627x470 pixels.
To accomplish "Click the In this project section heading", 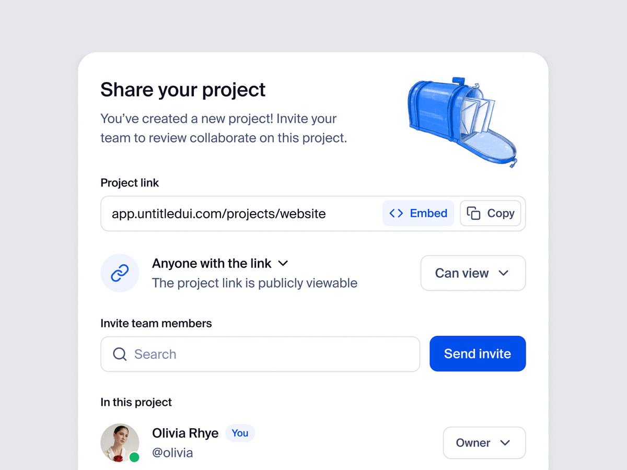I will 136,402.
